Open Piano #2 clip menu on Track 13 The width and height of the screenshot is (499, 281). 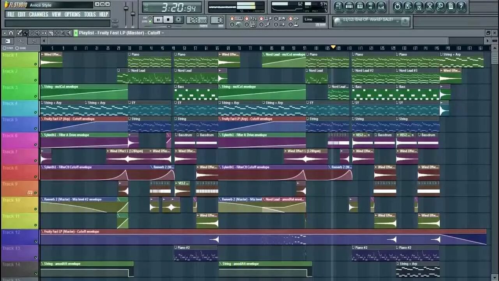pyautogui.click(x=176, y=247)
